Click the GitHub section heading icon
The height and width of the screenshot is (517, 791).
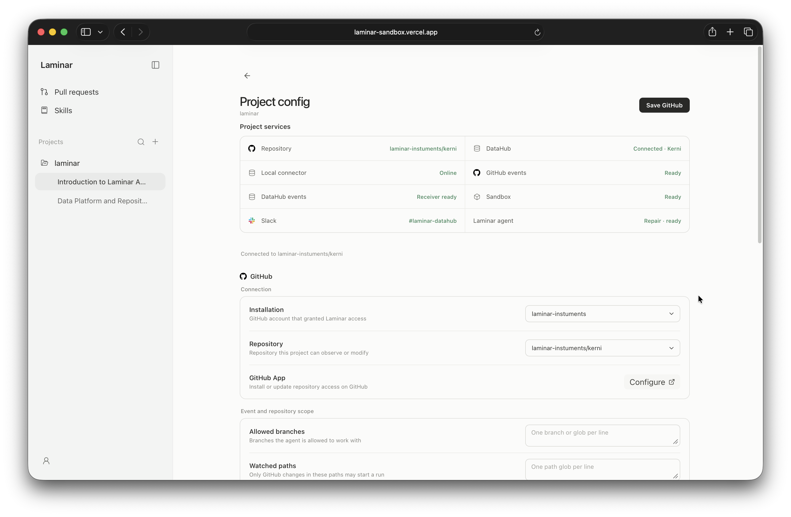click(243, 276)
